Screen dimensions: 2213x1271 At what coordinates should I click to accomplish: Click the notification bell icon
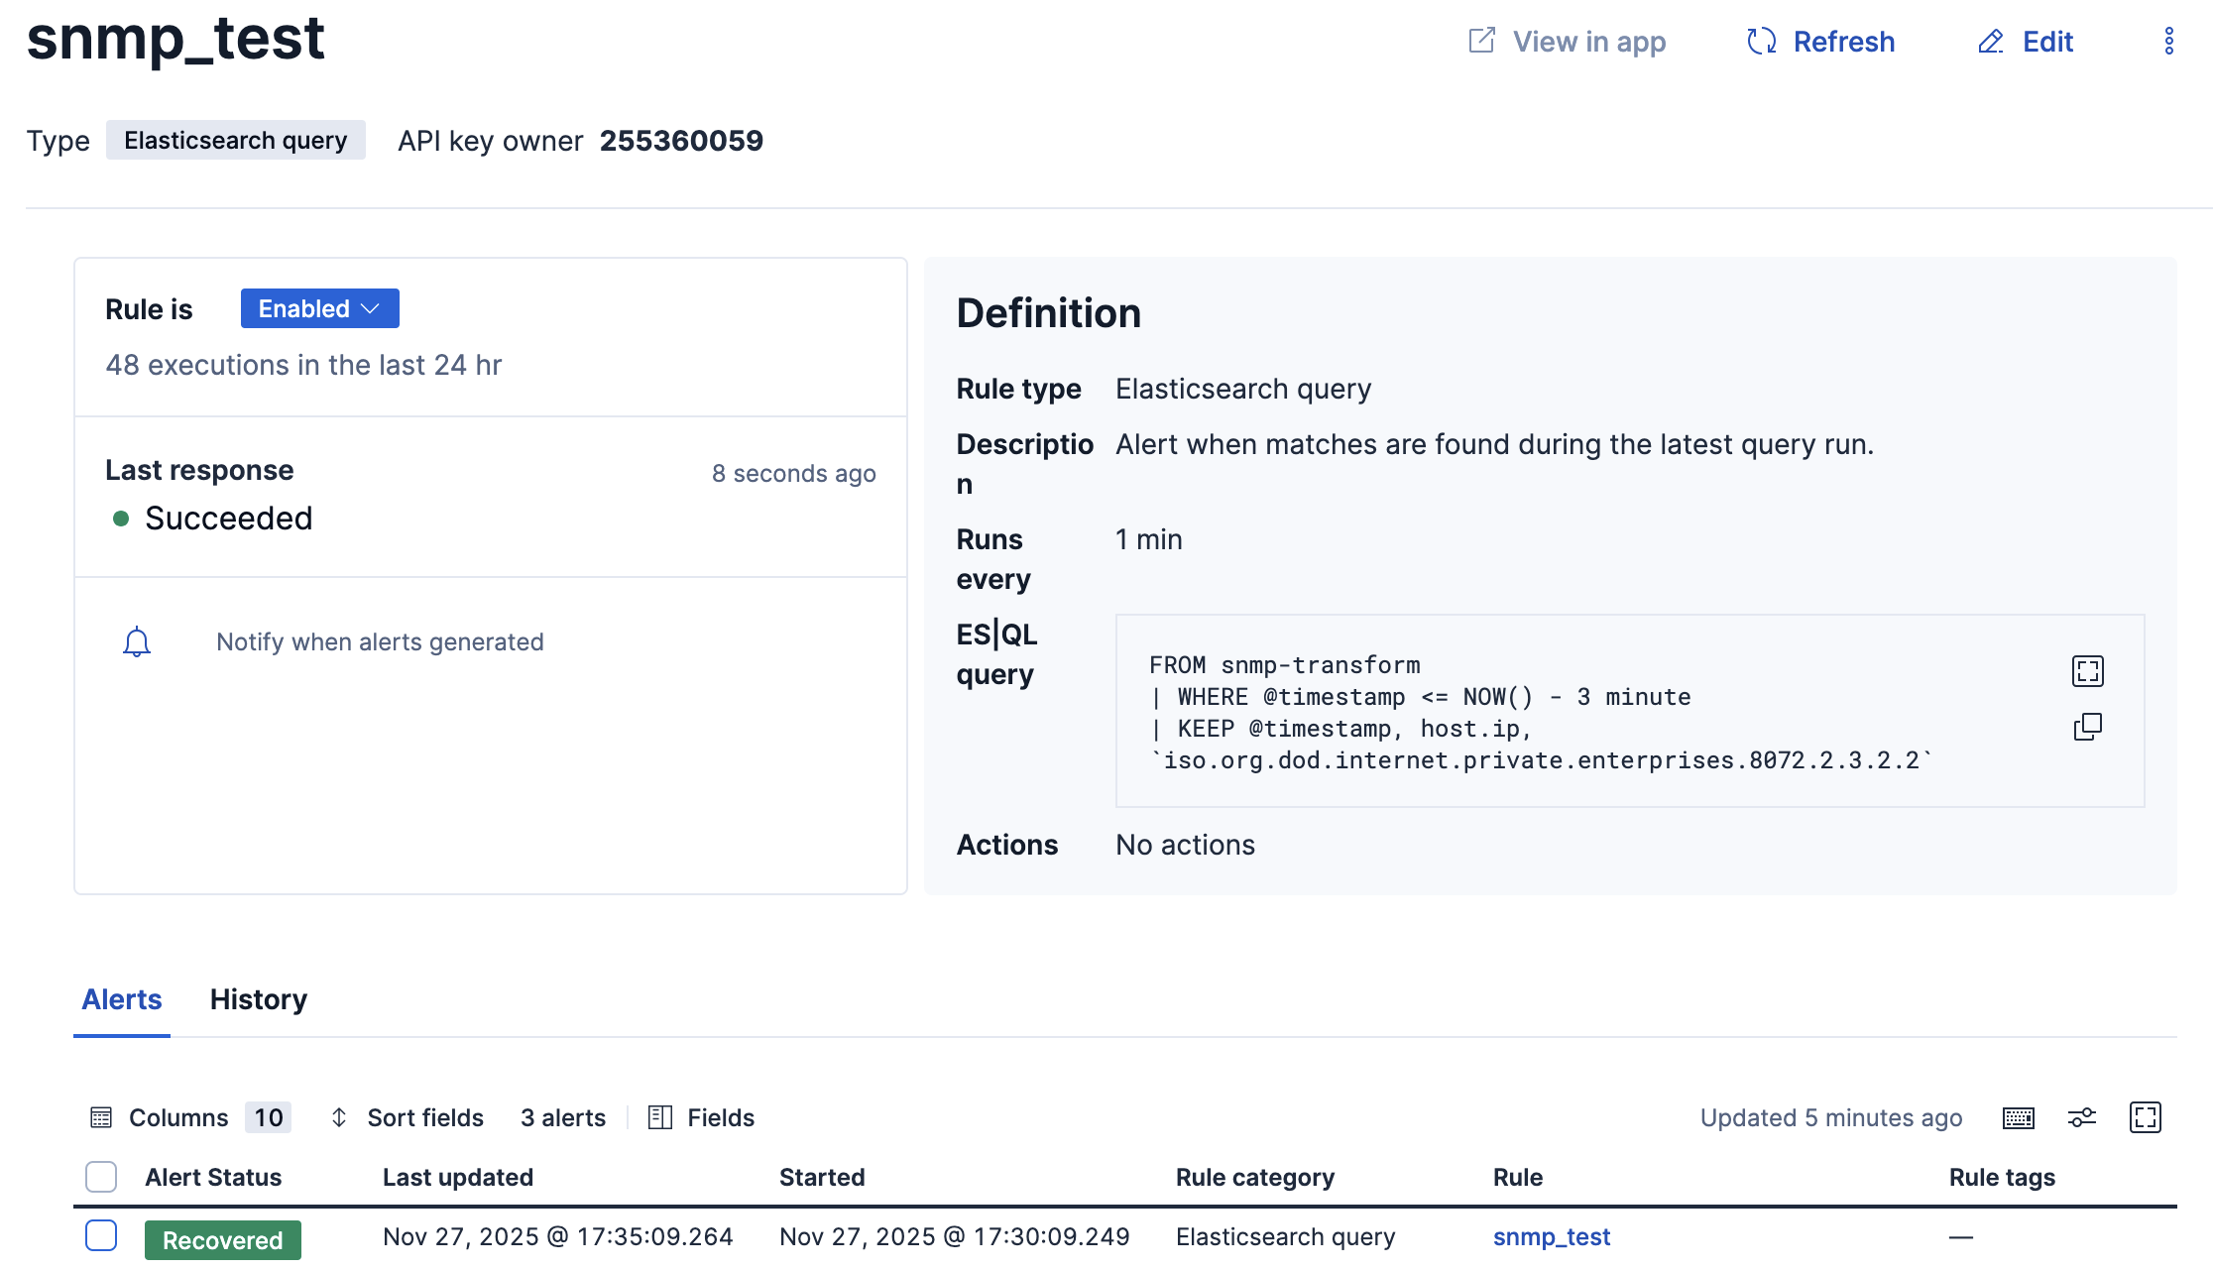[x=137, y=642]
